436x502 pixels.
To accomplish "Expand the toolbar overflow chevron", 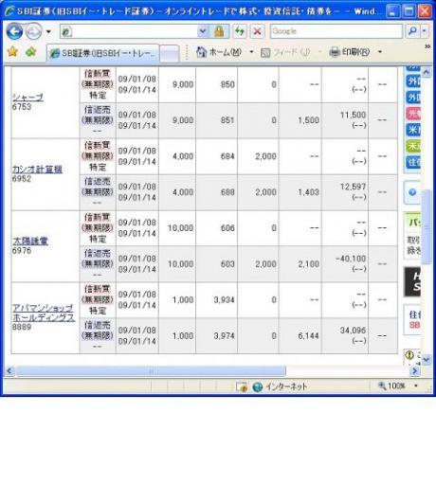I will point(427,46).
